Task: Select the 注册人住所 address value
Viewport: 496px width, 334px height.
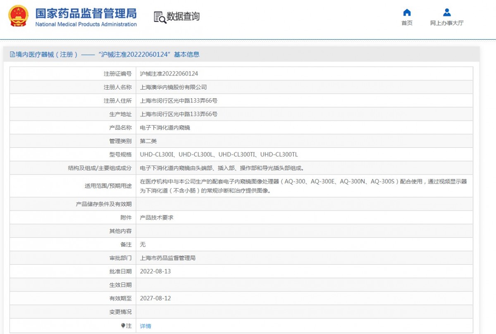Action: [x=179, y=101]
